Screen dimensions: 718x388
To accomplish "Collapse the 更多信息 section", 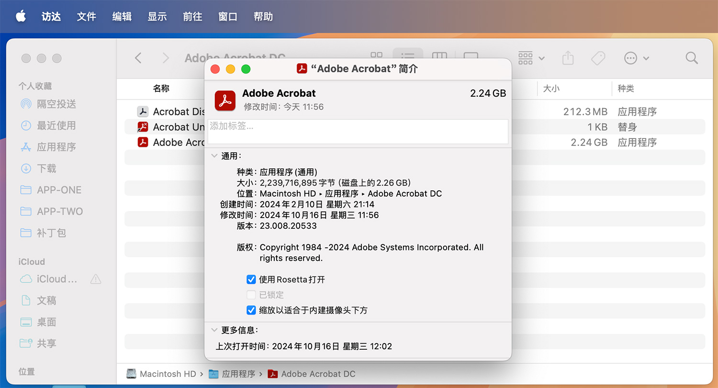I will tap(214, 329).
